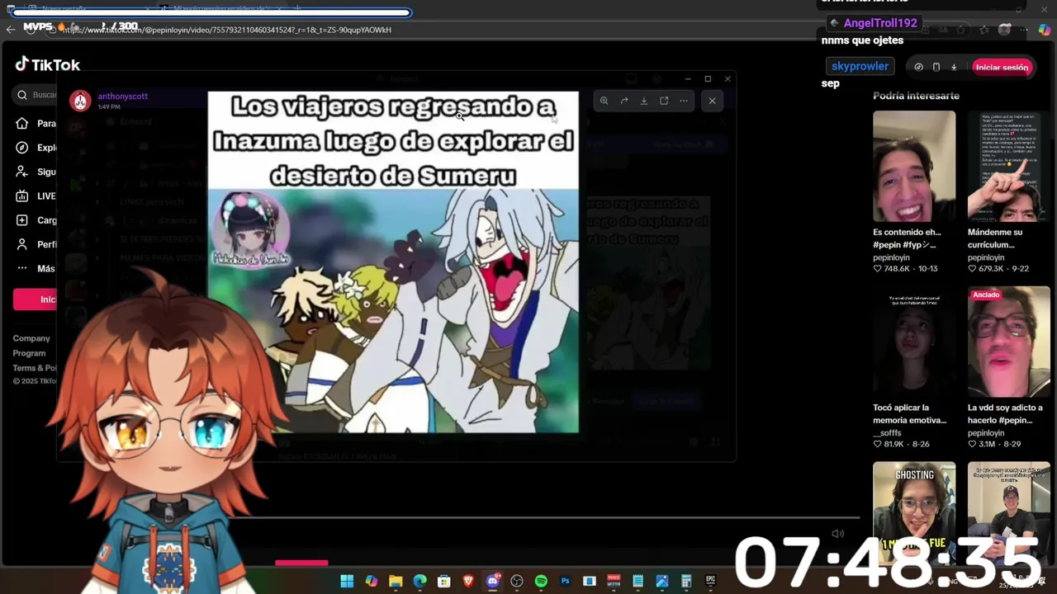This screenshot has height=594, width=1057.
Task: Close the Discord image viewer with X
Action: point(712,101)
